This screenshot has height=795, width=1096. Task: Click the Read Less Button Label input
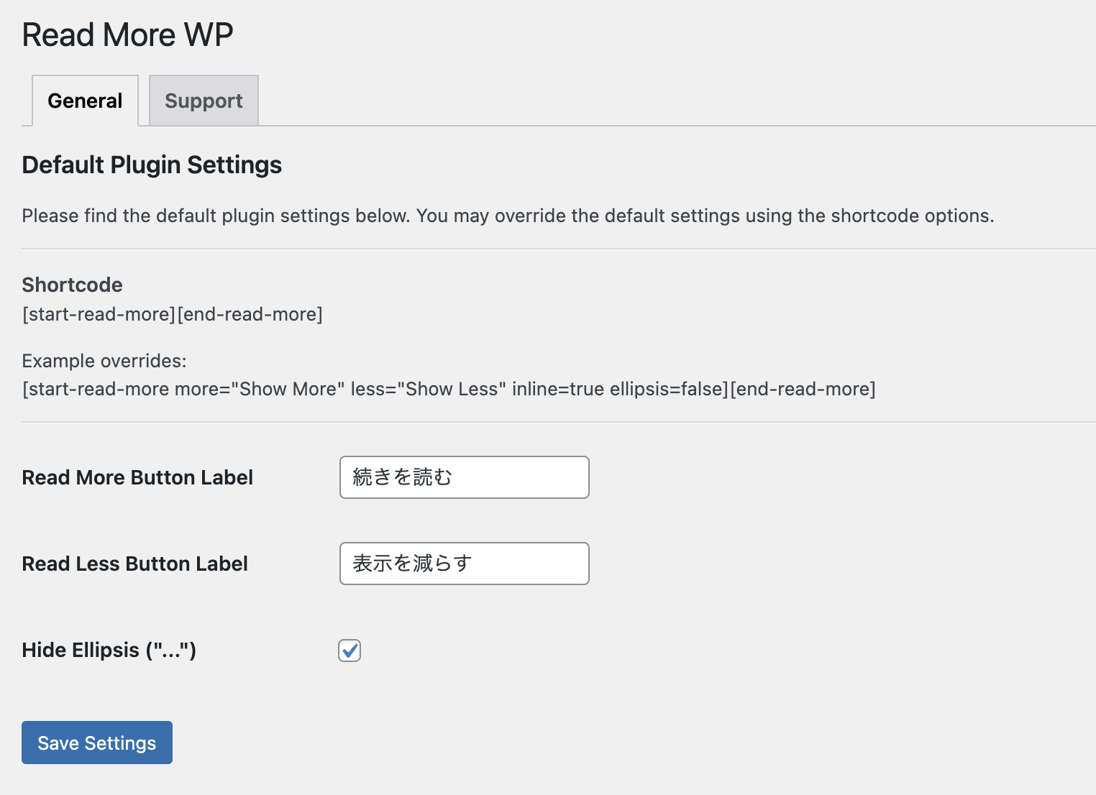pos(463,564)
